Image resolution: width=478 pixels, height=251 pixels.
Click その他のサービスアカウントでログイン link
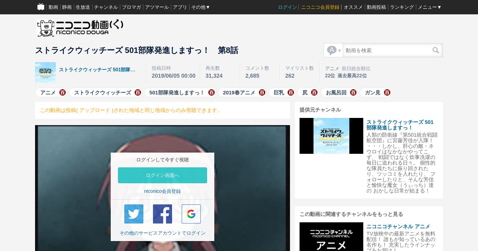click(163, 233)
